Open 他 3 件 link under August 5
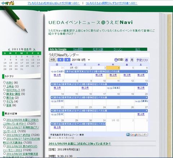Screen dimensions: 173x158 pyautogui.click(x=127, y=75)
